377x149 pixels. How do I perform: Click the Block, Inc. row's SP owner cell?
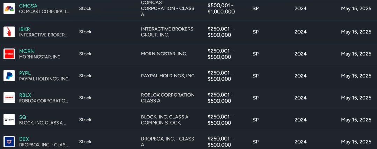pyautogui.click(x=256, y=120)
